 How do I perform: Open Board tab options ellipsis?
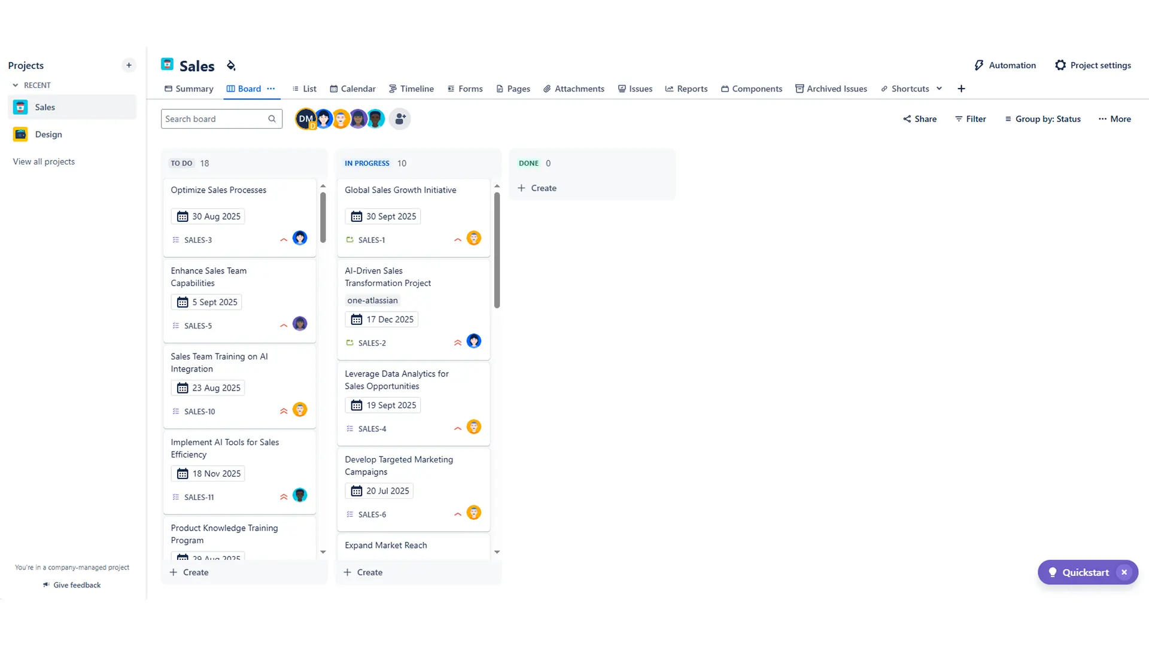(x=271, y=89)
